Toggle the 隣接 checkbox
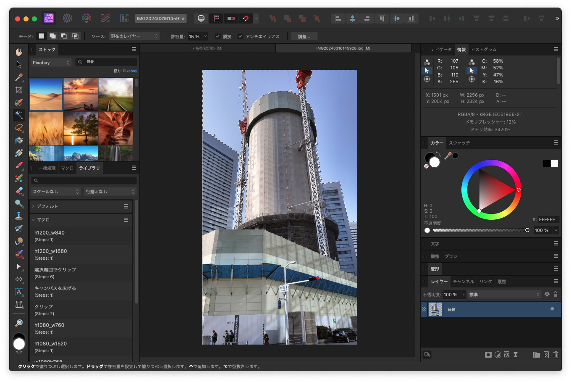 (217, 37)
